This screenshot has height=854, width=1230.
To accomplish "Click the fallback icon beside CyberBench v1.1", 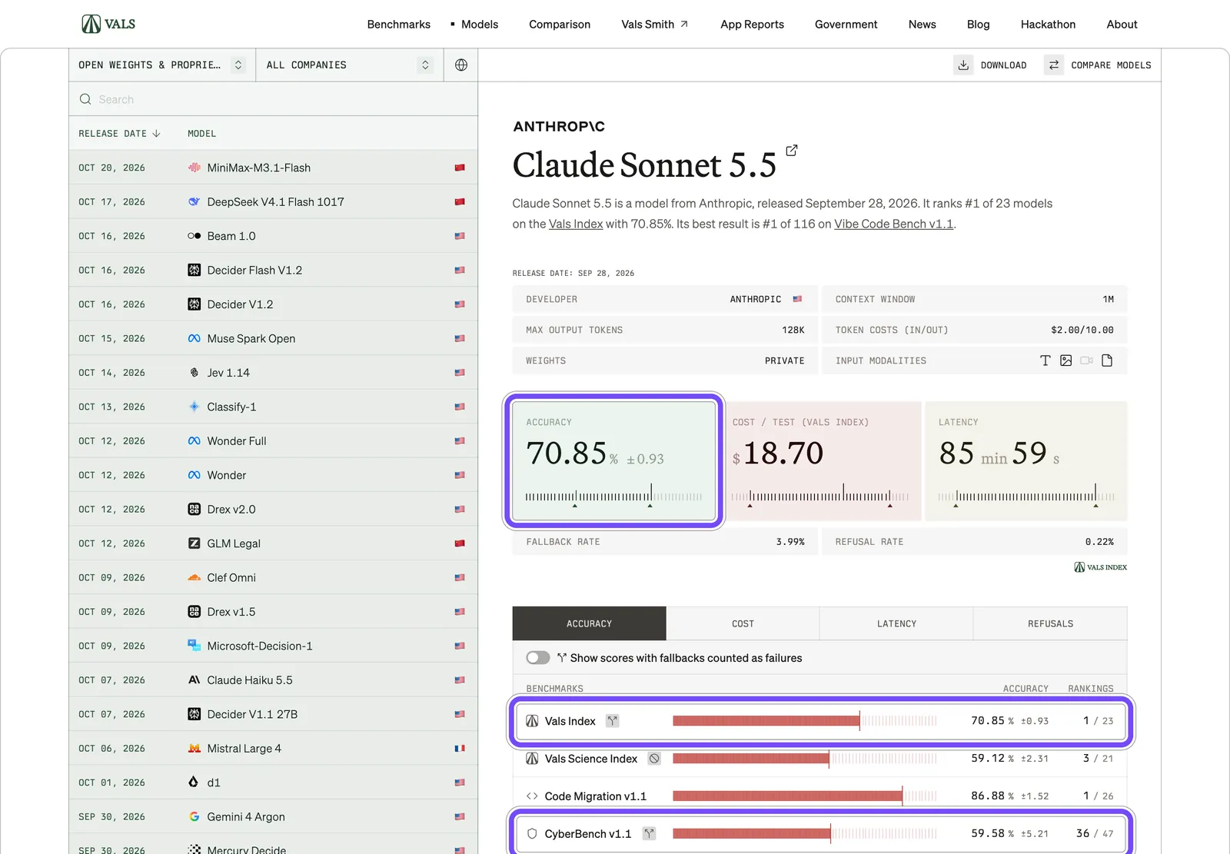I will click(649, 833).
